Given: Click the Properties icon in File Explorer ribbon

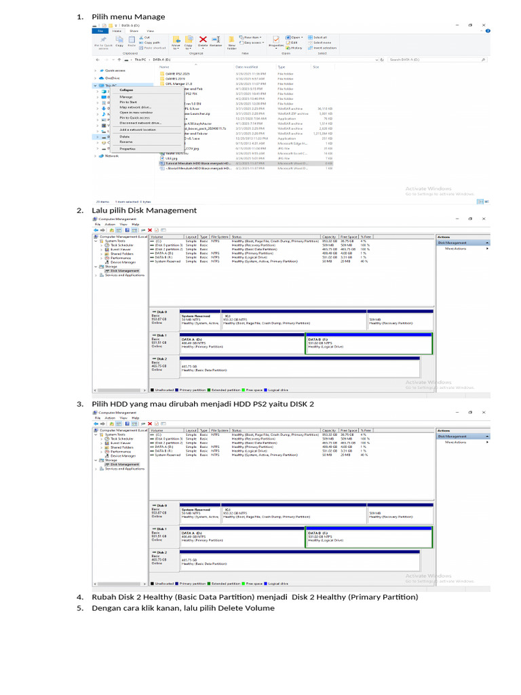Looking at the screenshot, I should click(276, 40).
